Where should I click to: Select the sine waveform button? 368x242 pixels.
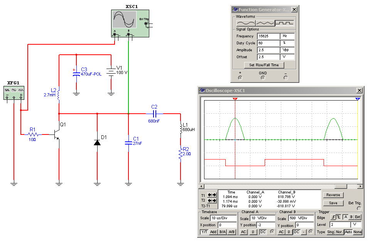(246, 23)
